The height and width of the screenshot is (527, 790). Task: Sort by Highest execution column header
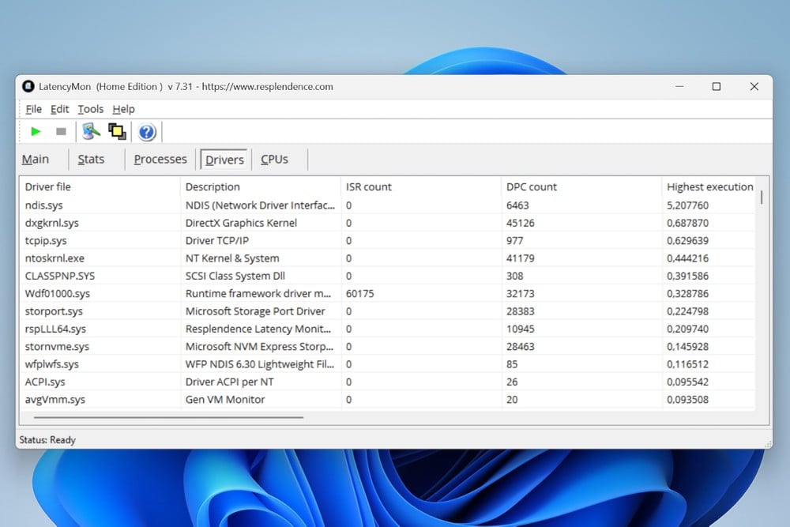pyautogui.click(x=710, y=187)
